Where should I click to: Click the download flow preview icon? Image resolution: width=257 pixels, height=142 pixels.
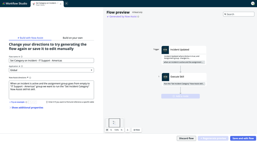click(128, 130)
